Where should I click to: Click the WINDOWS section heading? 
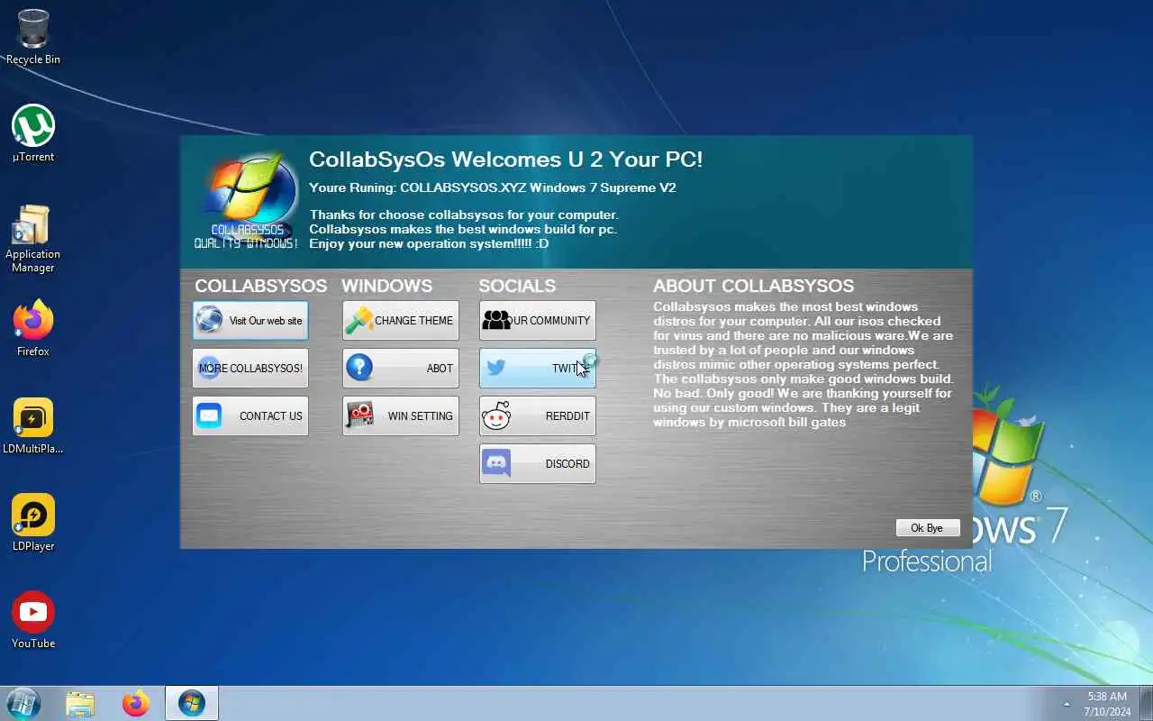(386, 286)
